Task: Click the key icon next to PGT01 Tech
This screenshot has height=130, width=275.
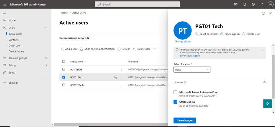Action: click(x=115, y=77)
